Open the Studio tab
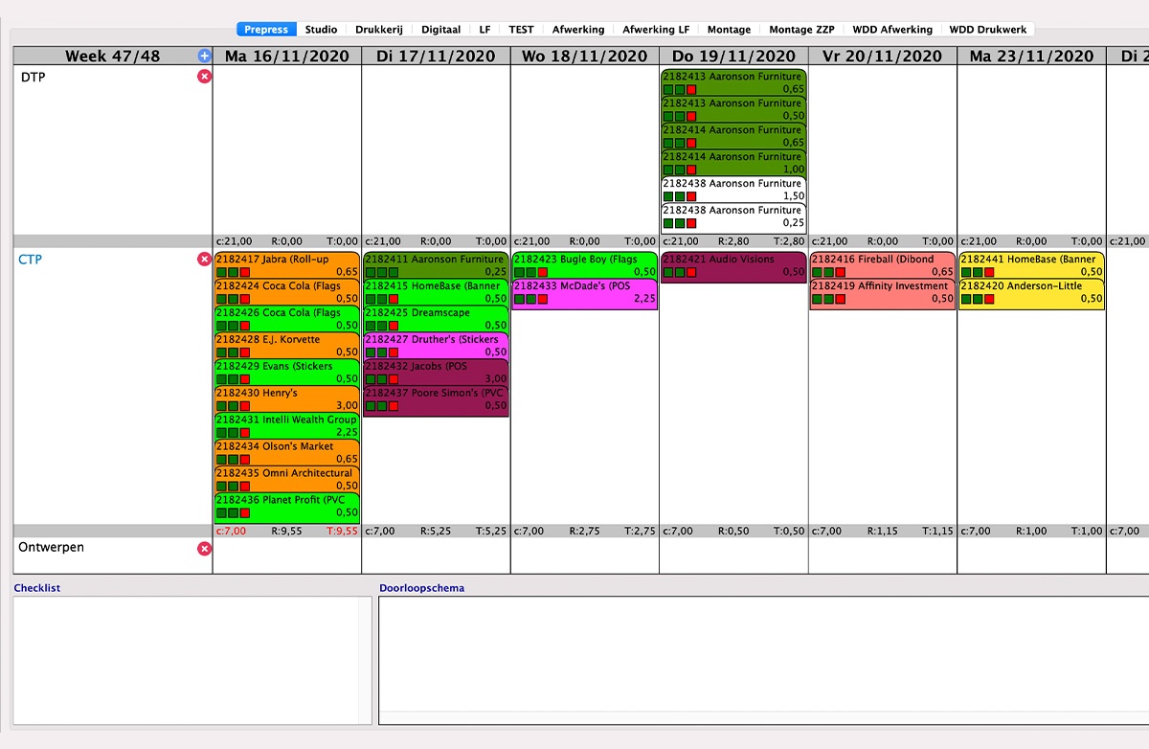Image resolution: width=1149 pixels, height=749 pixels. pyautogui.click(x=321, y=30)
